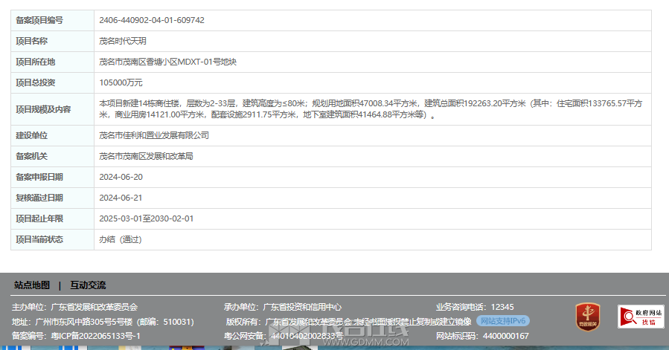The height and width of the screenshot is (350, 669).
Task: Click the project scale description paragraph
Action: 371,109
